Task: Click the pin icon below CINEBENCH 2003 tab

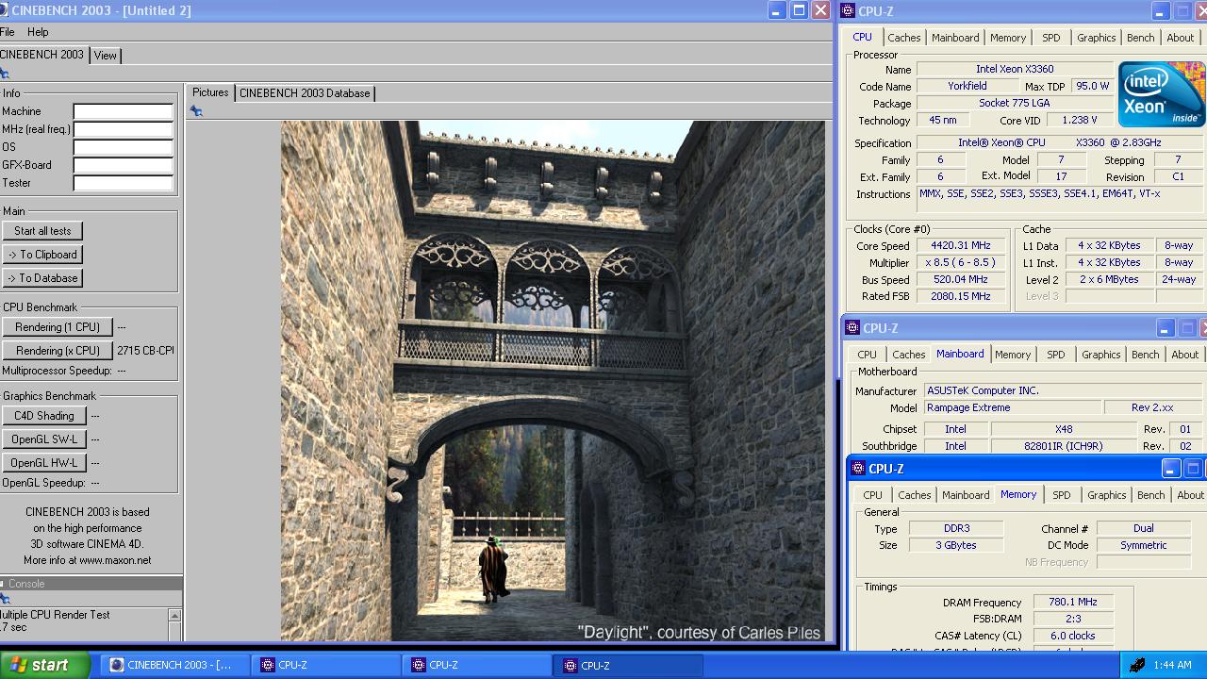Action: 4,74
